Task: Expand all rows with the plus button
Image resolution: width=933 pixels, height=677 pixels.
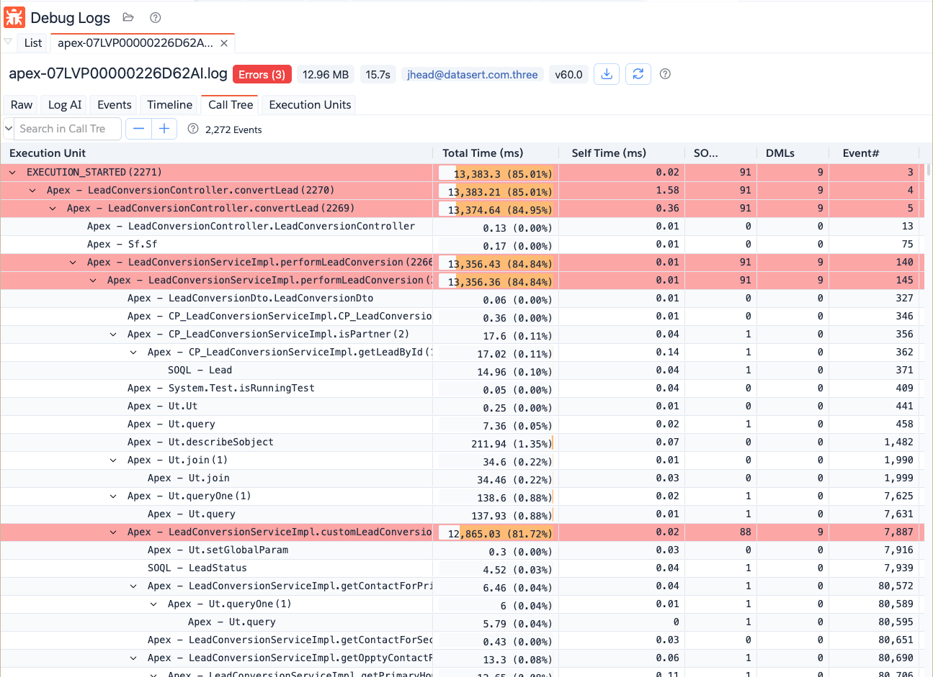Action: 164,129
